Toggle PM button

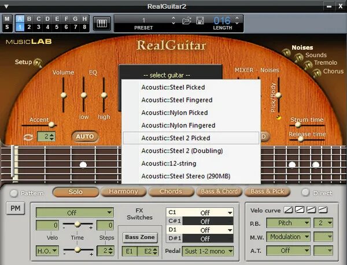pyautogui.click(x=15, y=208)
